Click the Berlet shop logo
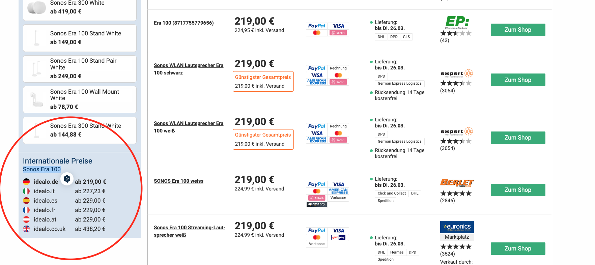595x265 pixels. point(457,183)
